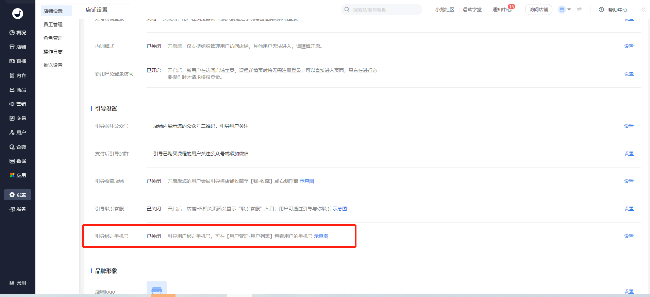
Task: Open the 常用 frequently used menu
Action: tap(18, 283)
